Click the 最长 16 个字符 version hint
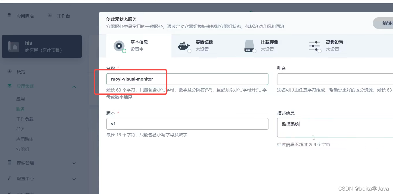 coord(147,135)
